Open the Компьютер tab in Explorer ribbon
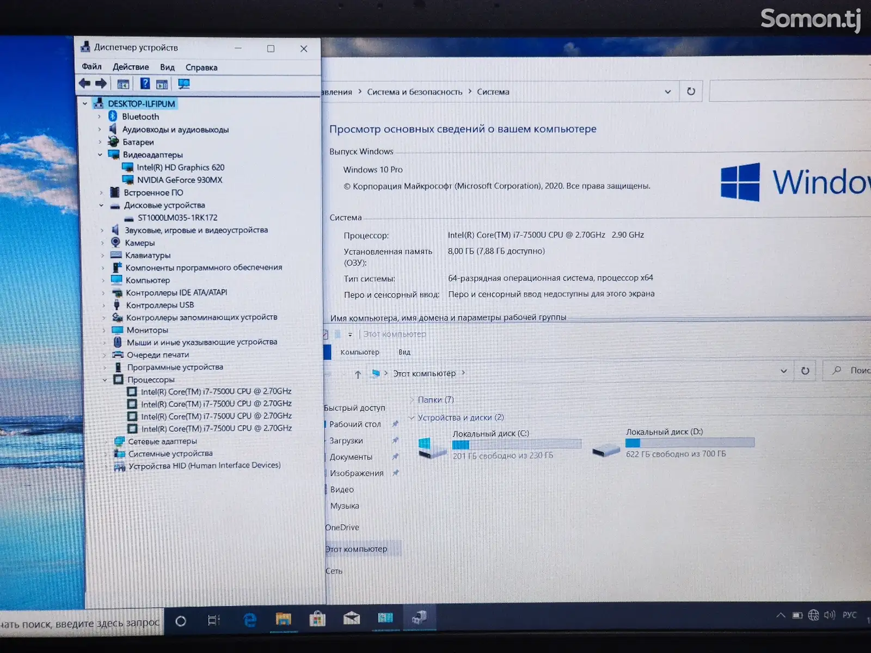 coord(360,352)
